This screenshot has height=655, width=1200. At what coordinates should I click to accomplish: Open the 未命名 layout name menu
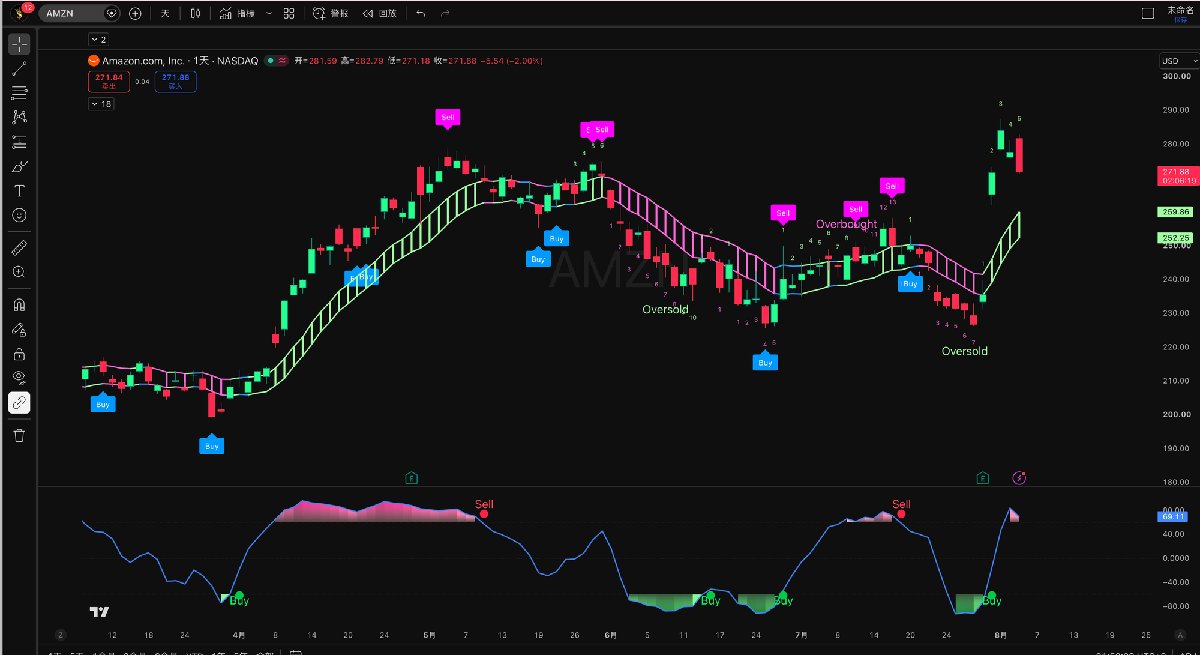pos(1180,10)
